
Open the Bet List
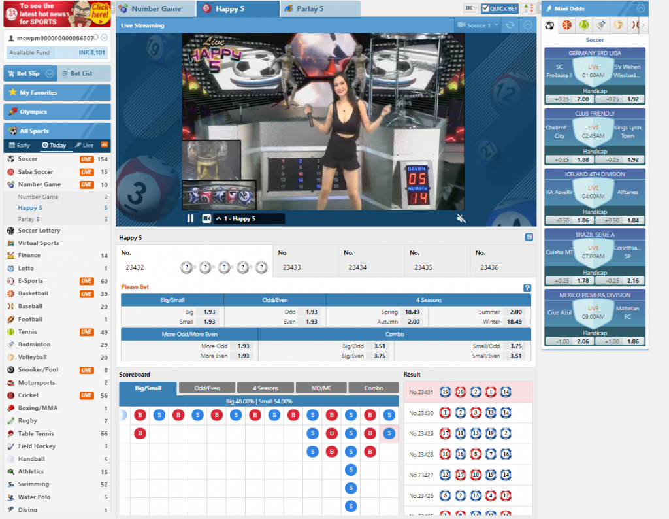[83, 74]
